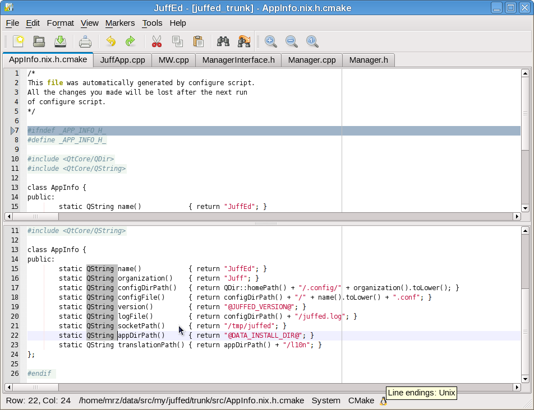This screenshot has width=534, height=410.
Task: Reset zoom to 100% icon
Action: 312,41
